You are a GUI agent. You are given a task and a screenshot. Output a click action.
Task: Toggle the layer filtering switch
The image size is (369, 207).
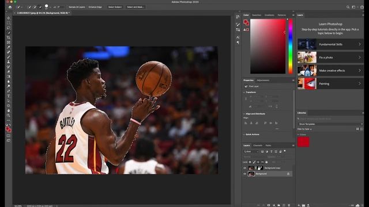click(285, 151)
